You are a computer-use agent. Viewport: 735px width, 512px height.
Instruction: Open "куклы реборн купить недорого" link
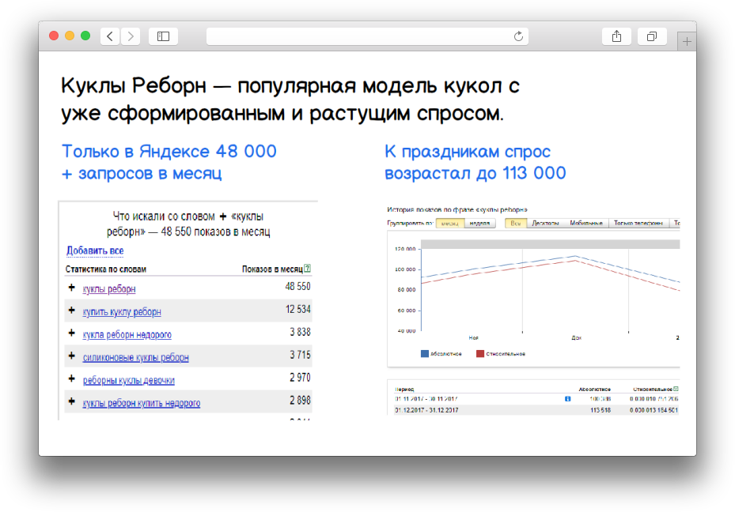point(142,403)
